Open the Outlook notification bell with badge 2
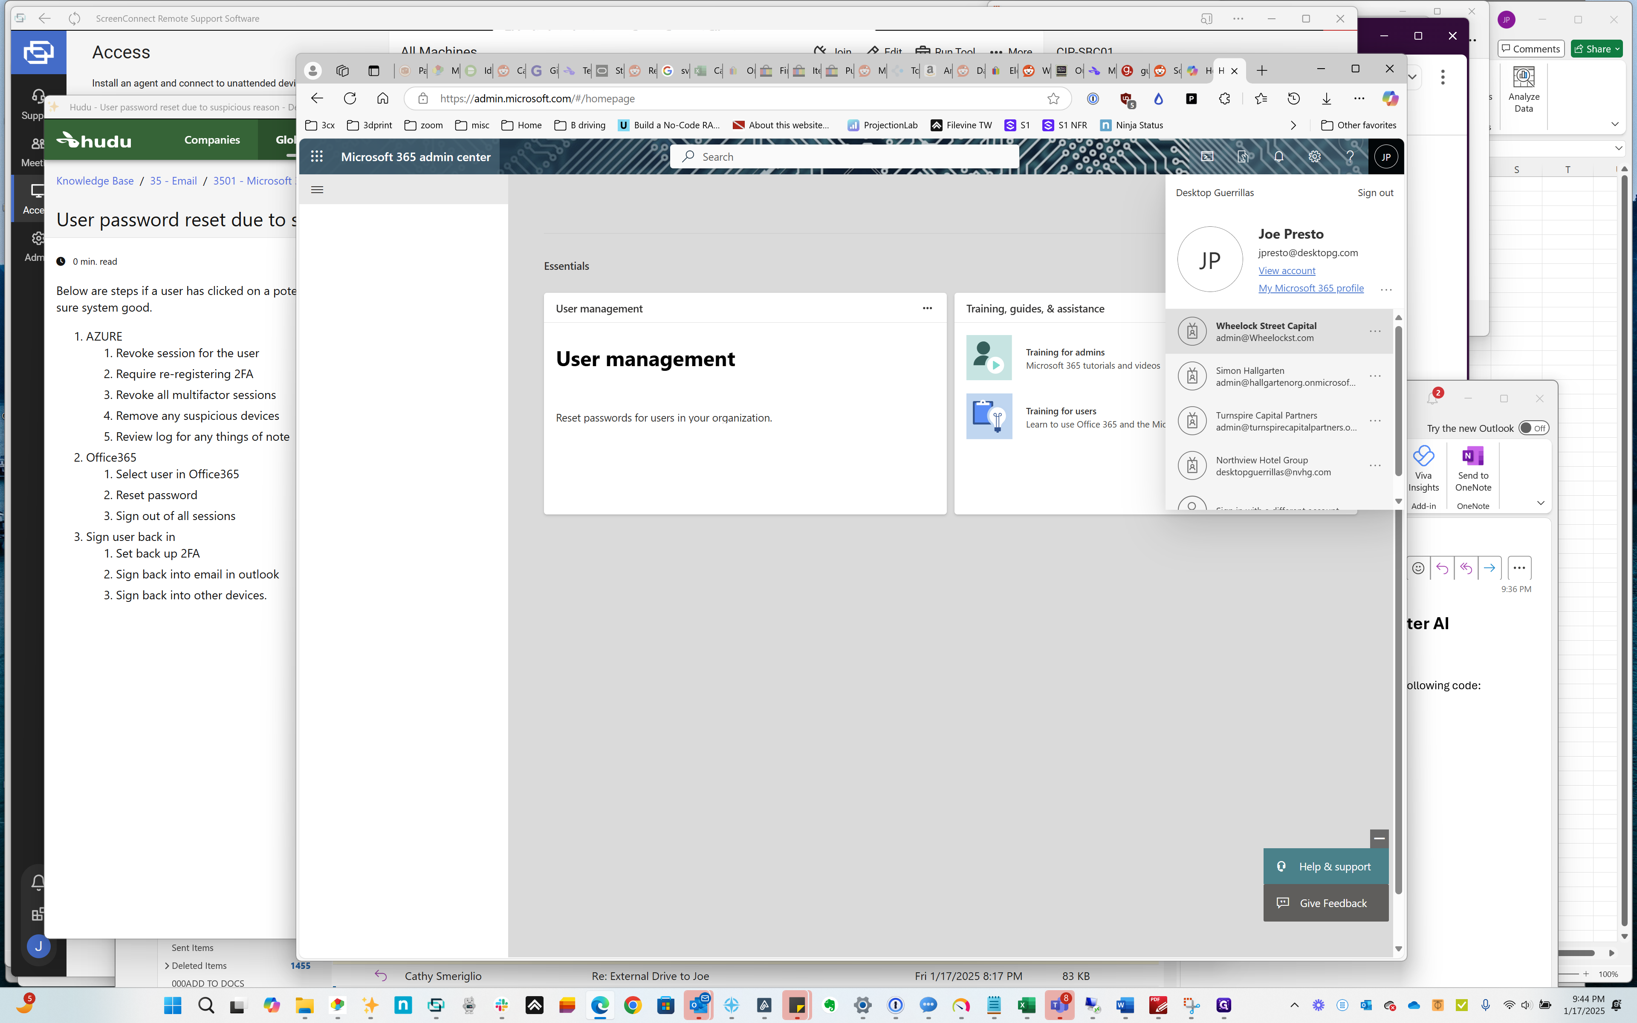Screen dimensions: 1637x1023 [1433, 398]
